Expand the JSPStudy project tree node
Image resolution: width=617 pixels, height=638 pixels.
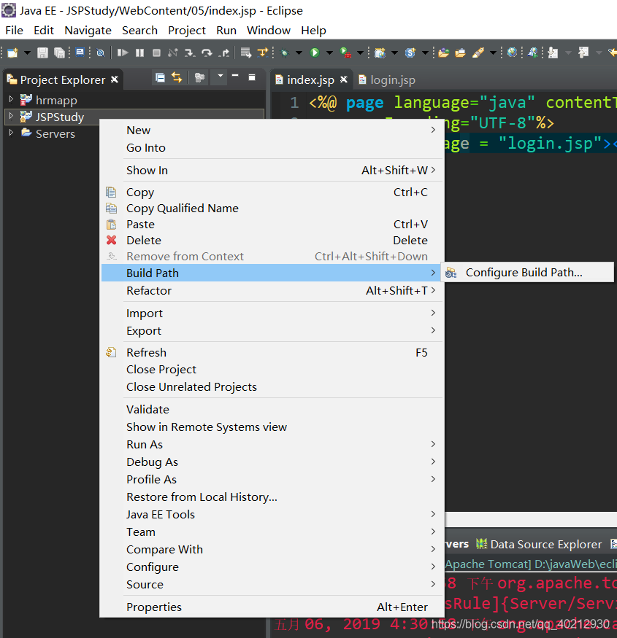tap(11, 116)
